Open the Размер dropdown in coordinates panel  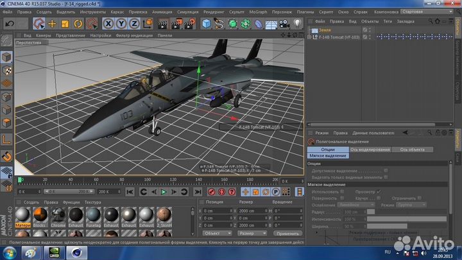tap(252, 234)
